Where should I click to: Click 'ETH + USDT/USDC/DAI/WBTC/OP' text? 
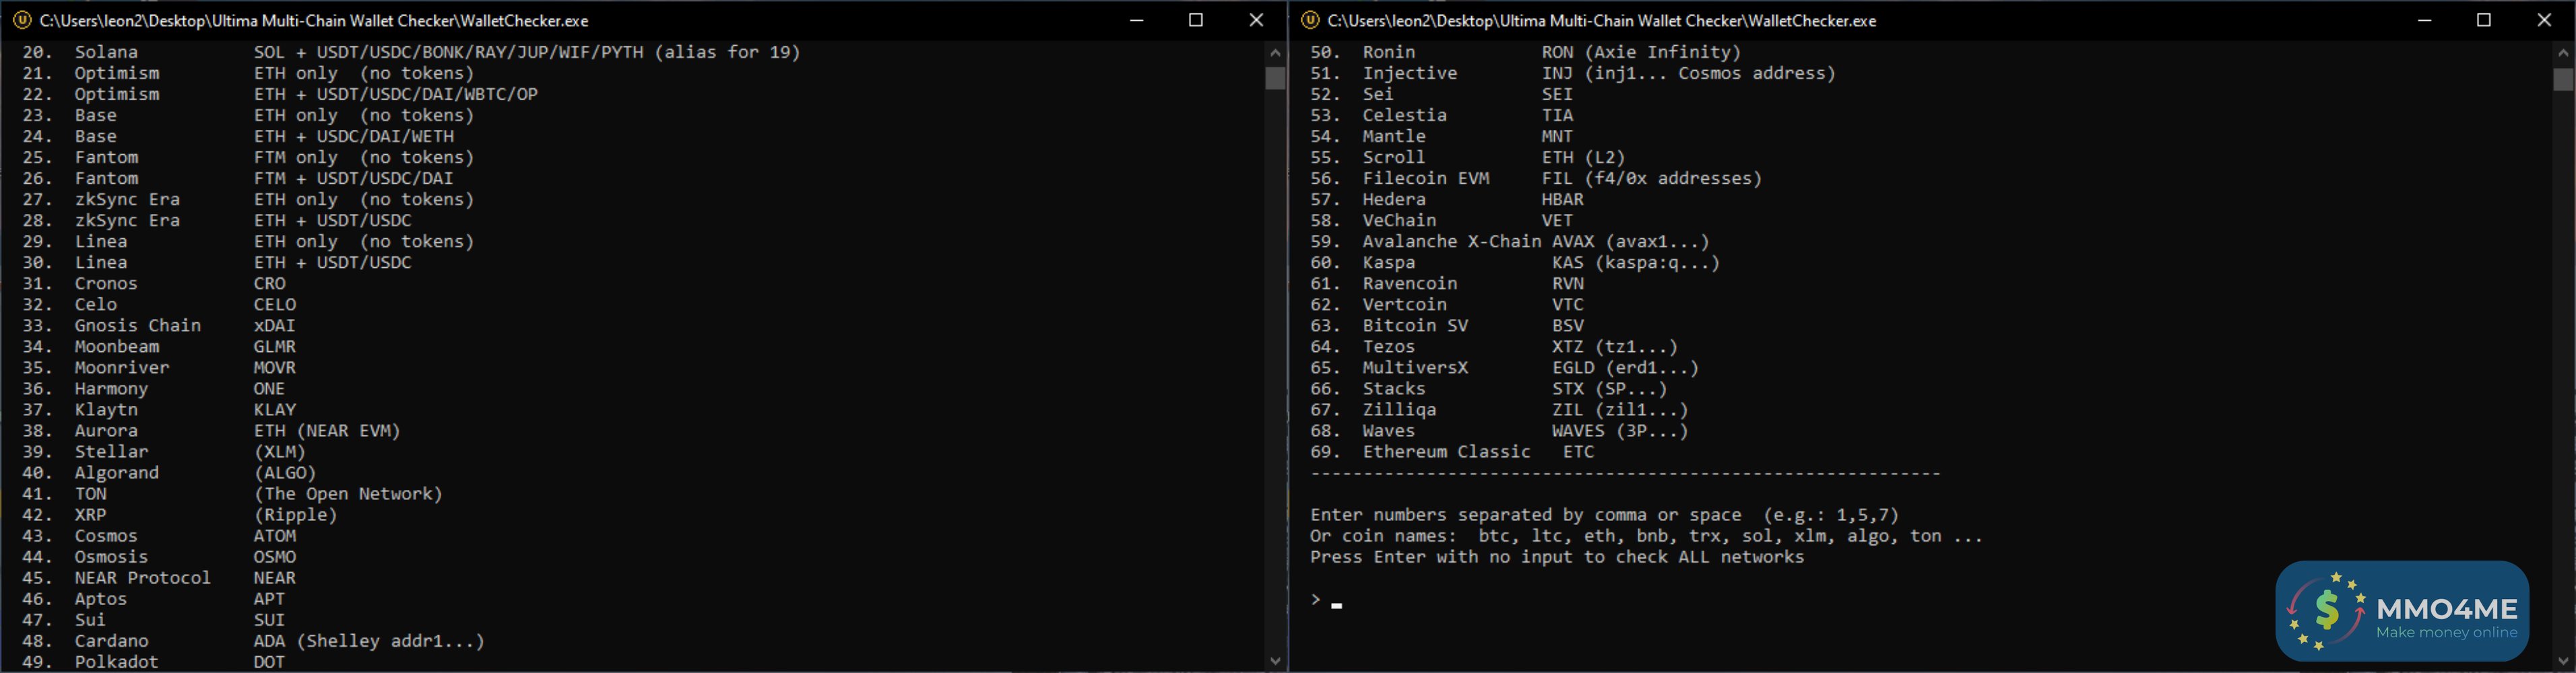pos(396,94)
